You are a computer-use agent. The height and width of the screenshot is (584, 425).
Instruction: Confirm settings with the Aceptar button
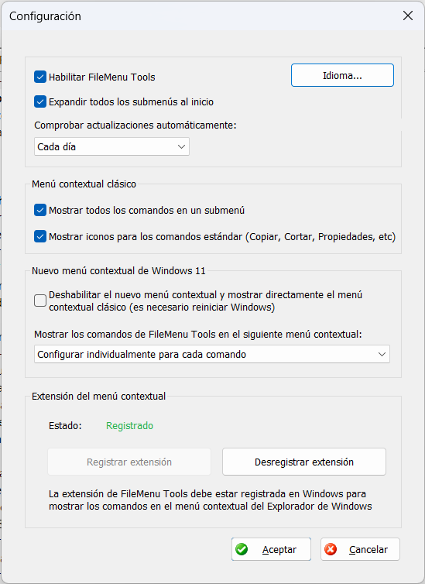[271, 549]
